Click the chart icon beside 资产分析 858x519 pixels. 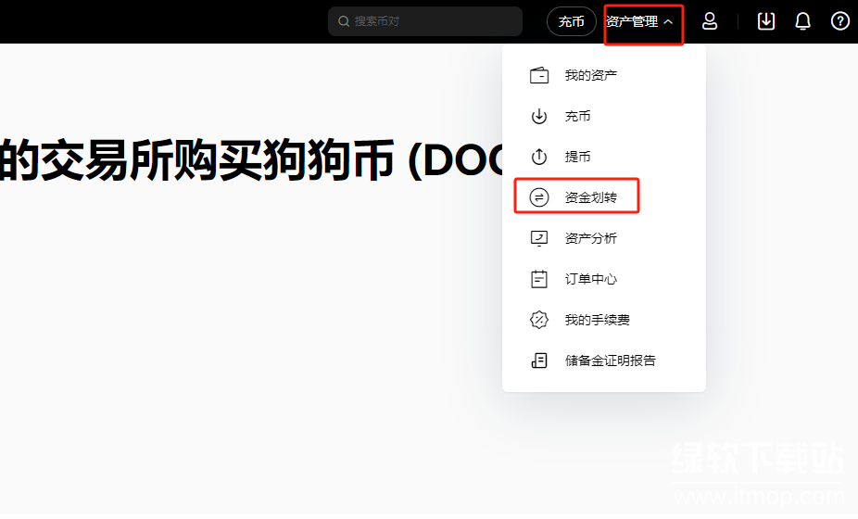tap(539, 238)
